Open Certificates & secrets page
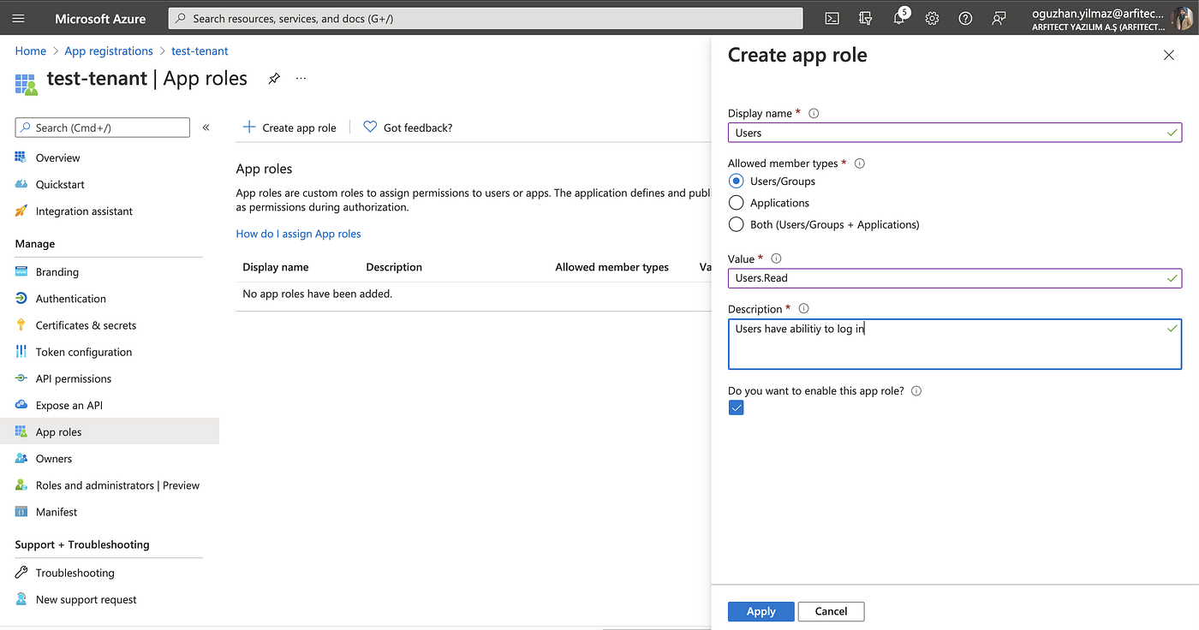 [86, 325]
